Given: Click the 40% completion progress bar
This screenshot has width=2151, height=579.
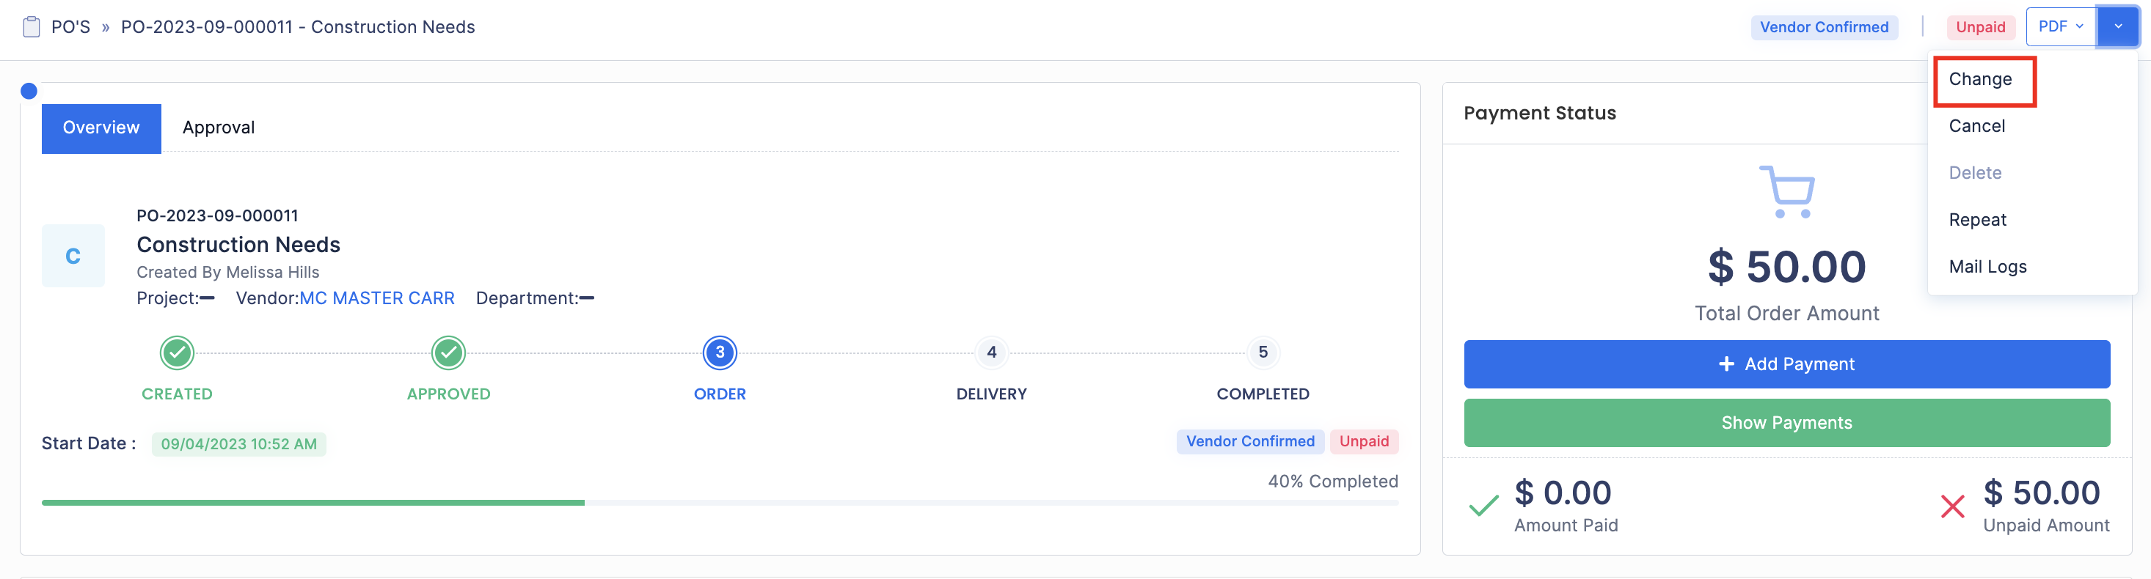Looking at the screenshot, I should click(x=718, y=503).
